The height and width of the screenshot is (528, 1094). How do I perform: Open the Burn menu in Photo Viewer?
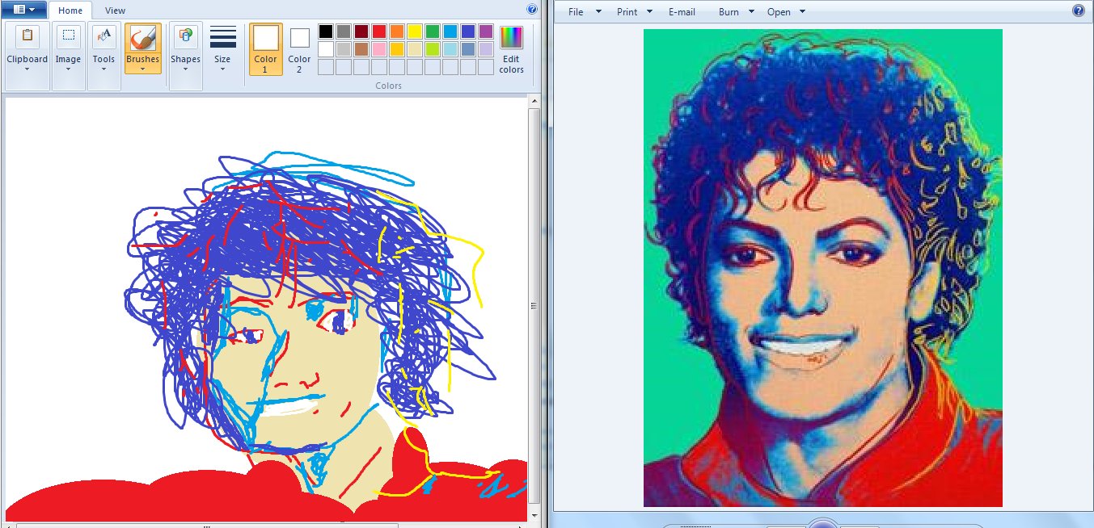point(737,12)
